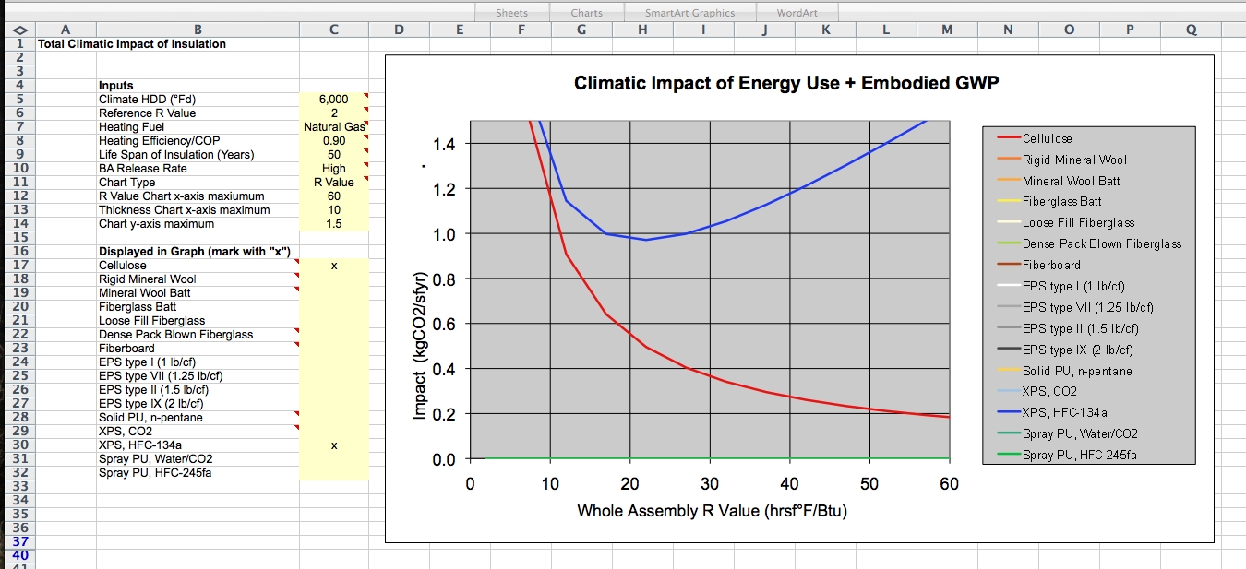The height and width of the screenshot is (569, 1246).
Task: Open the Sheets tab
Action: point(511,13)
